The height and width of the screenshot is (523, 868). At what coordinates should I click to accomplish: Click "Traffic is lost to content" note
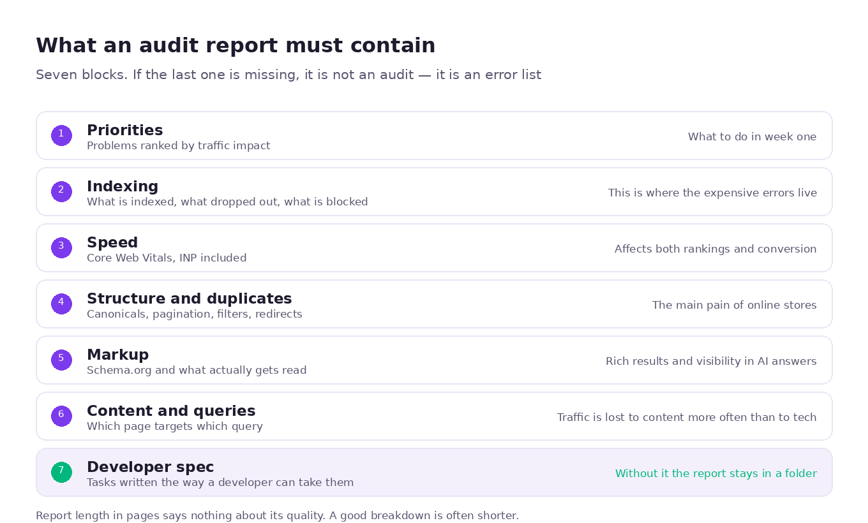[687, 418]
